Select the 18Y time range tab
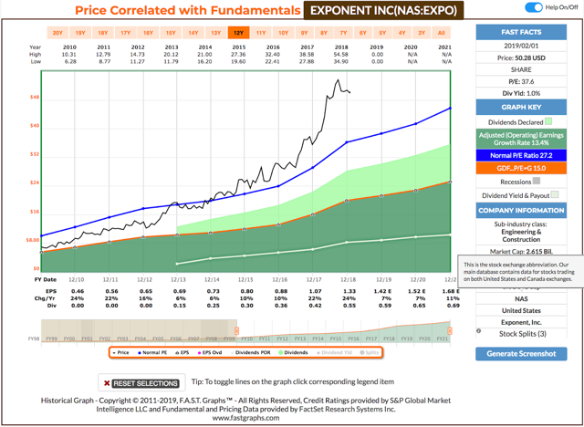The height and width of the screenshot is (427, 584). (x=103, y=33)
